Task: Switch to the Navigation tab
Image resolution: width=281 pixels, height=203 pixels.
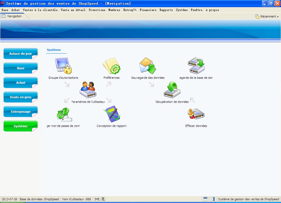Action: click(14, 16)
